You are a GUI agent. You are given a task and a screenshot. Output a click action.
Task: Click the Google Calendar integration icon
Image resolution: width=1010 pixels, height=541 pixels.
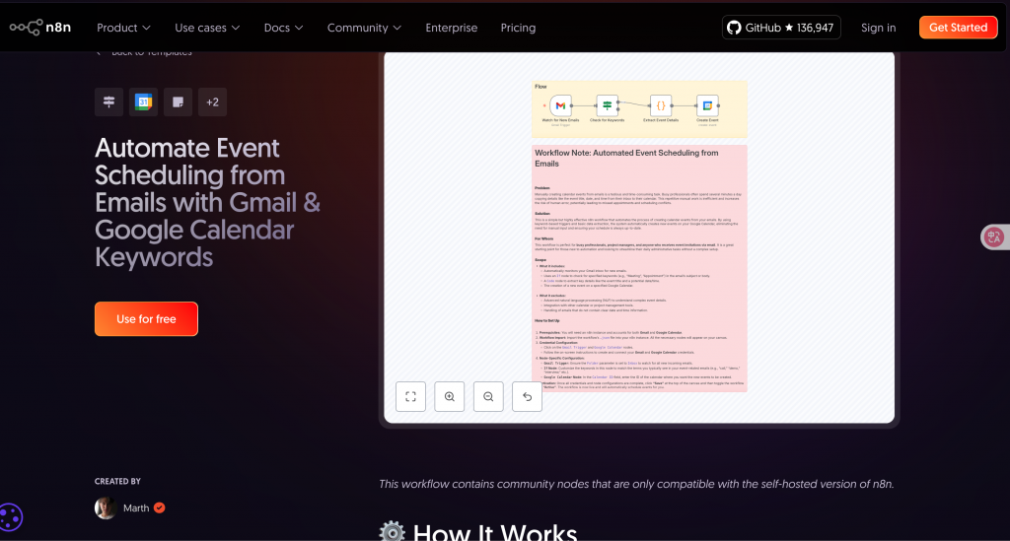(144, 101)
